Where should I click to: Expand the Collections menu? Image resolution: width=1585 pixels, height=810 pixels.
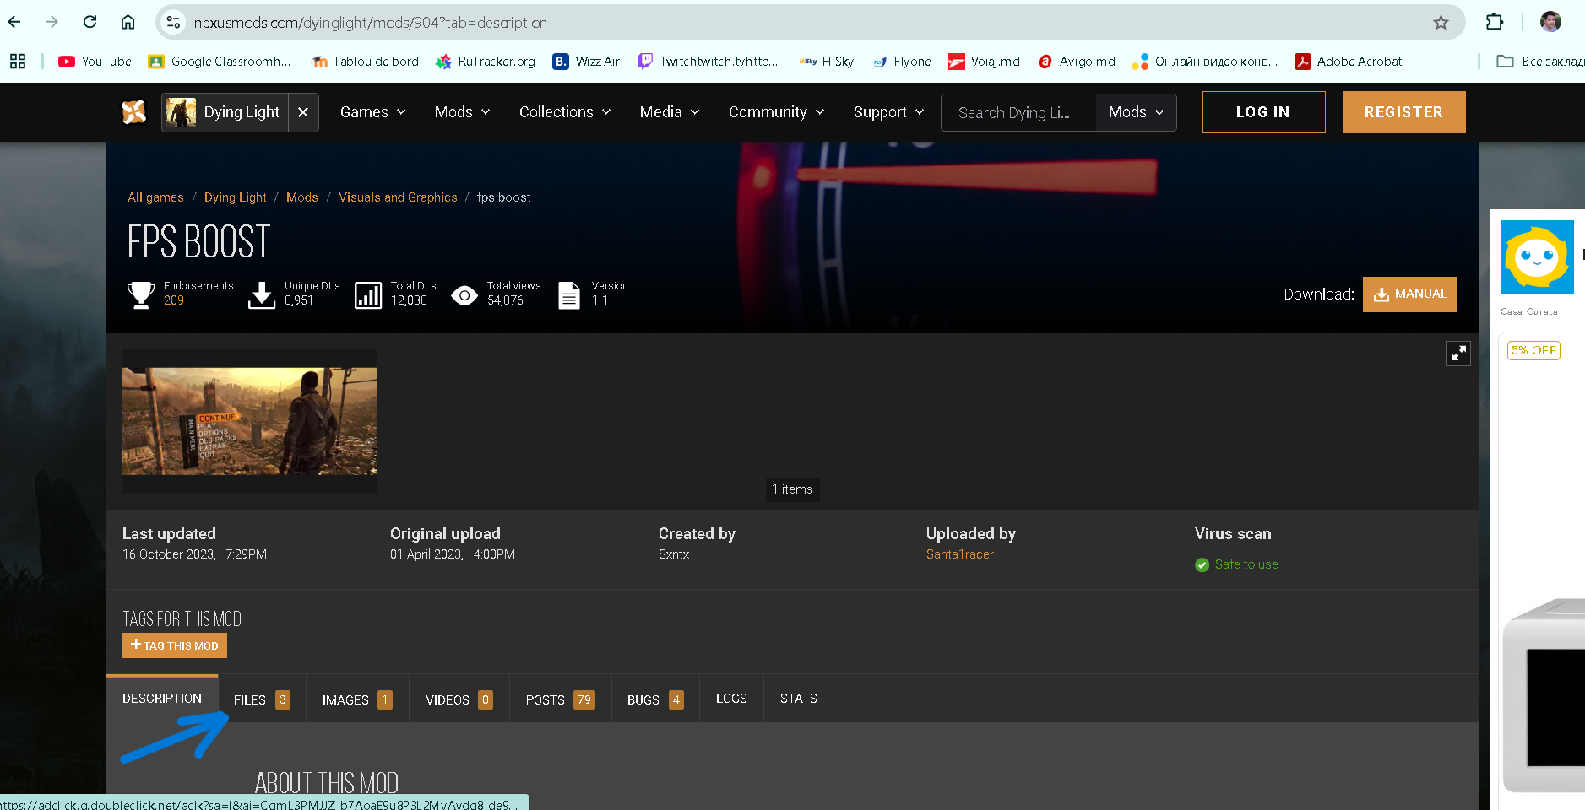565,112
